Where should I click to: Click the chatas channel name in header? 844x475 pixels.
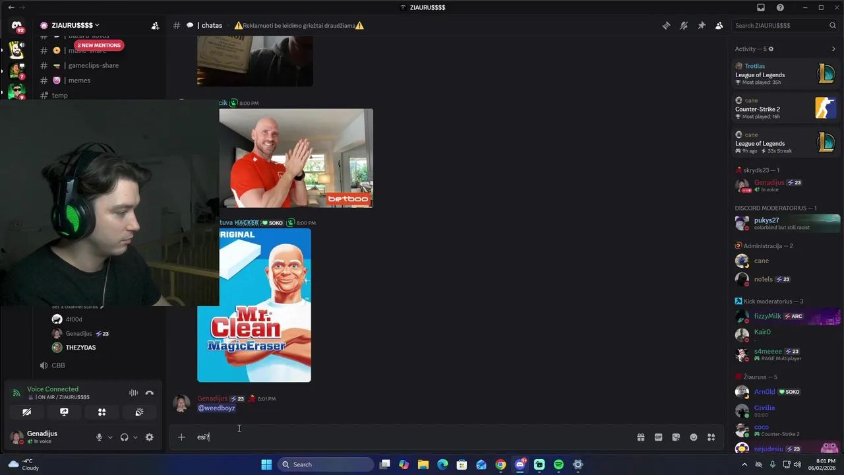pyautogui.click(x=212, y=26)
